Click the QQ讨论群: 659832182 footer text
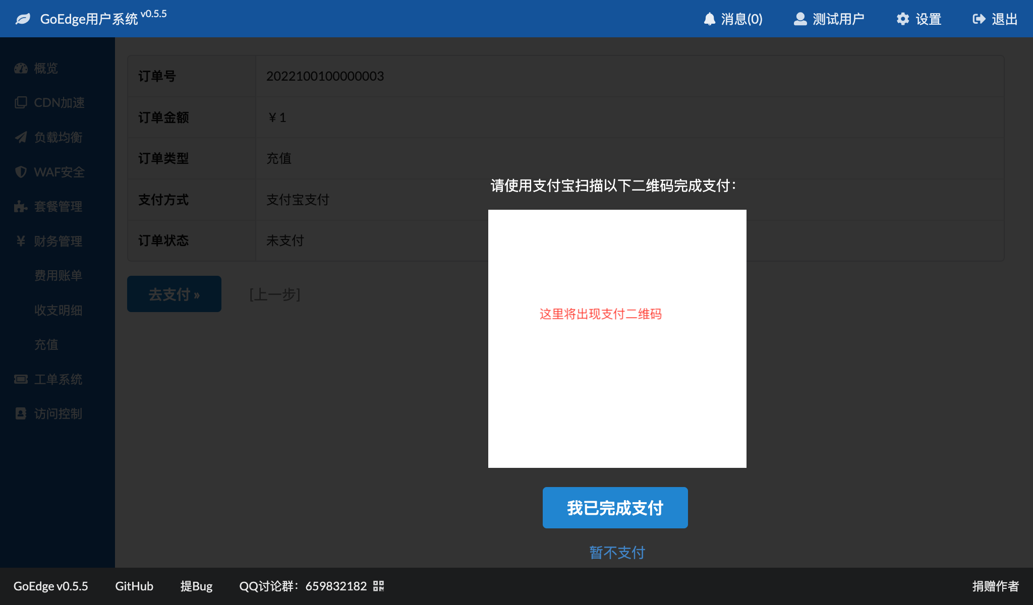Image resolution: width=1033 pixels, height=605 pixels. 303,586
